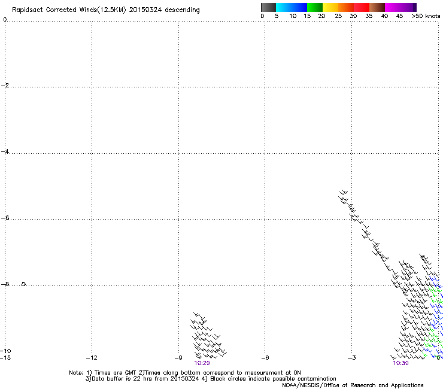Select the orange 25-30 knots color band
Image resolution: width=443 pixels, height=389 pixels.
click(346, 7)
